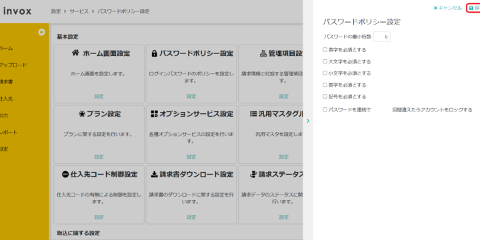Click the 請求ステータス card icon
This screenshot has width=480, height=240.
pyautogui.click(x=253, y=174)
